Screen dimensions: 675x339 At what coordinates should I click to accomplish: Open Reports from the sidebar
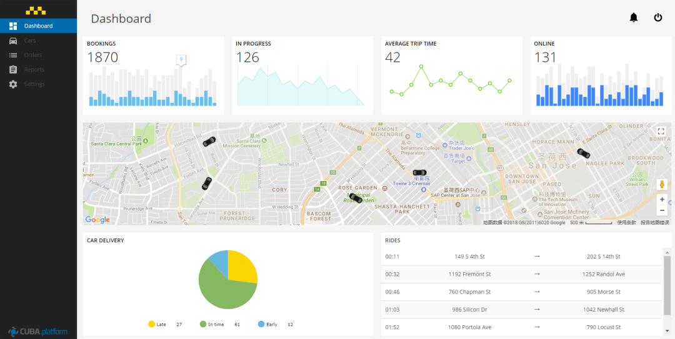click(34, 69)
